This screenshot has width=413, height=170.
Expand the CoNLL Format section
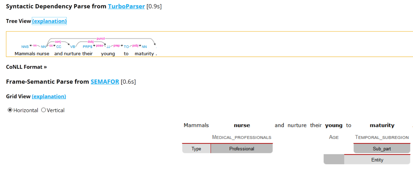(x=26, y=67)
